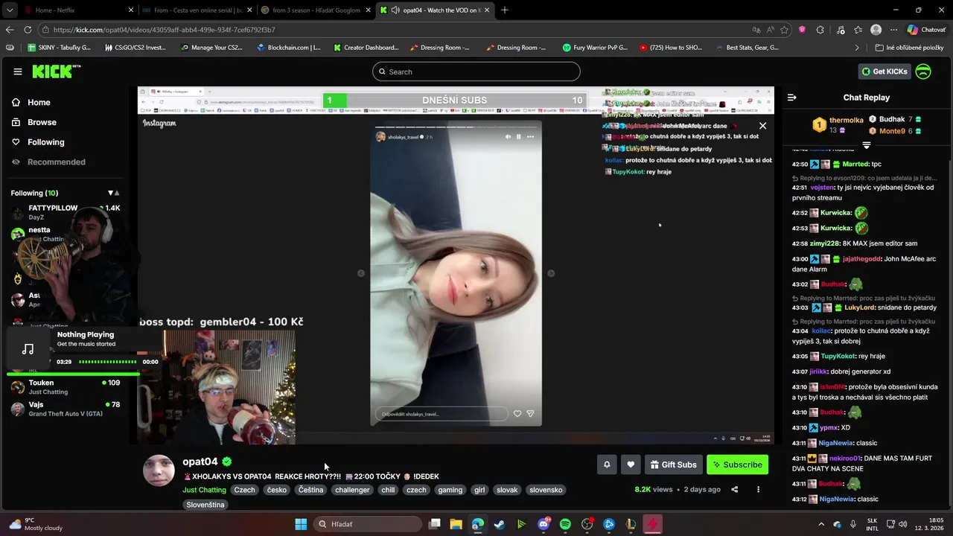Viewport: 953px width, 536px height.
Task: Click the Gift Subs button
Action: 673,465
